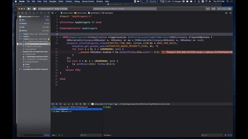The height and width of the screenshot is (139, 248).
Task: Expand the com.apple.uikit.eventfetch-thread row
Action: (x=20, y=69)
